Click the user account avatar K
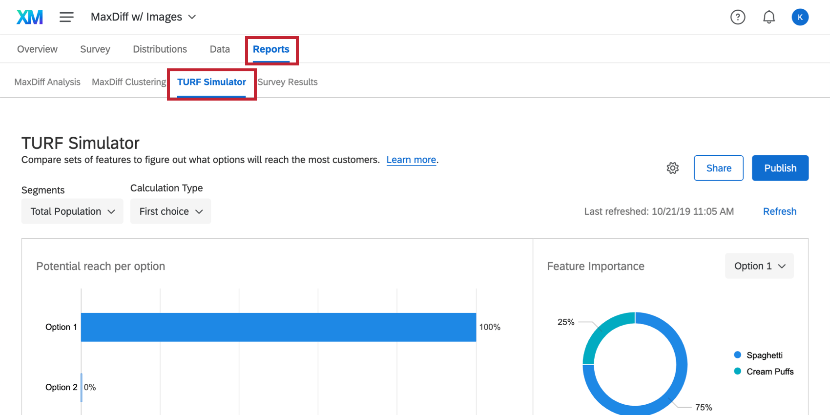830x415 pixels. pyautogui.click(x=800, y=17)
